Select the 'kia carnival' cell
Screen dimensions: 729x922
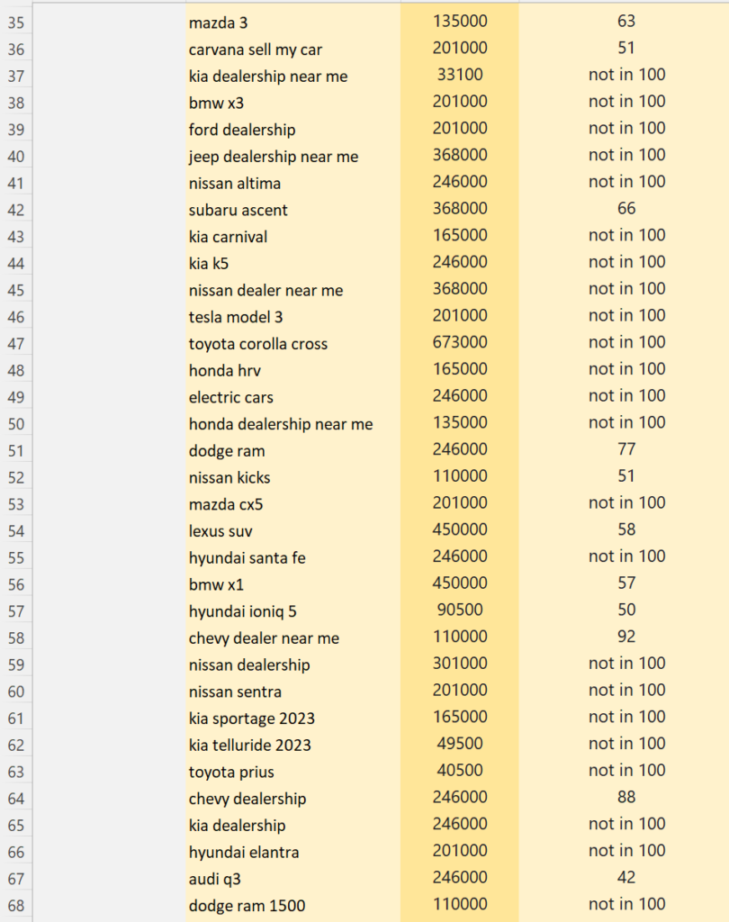[292, 237]
